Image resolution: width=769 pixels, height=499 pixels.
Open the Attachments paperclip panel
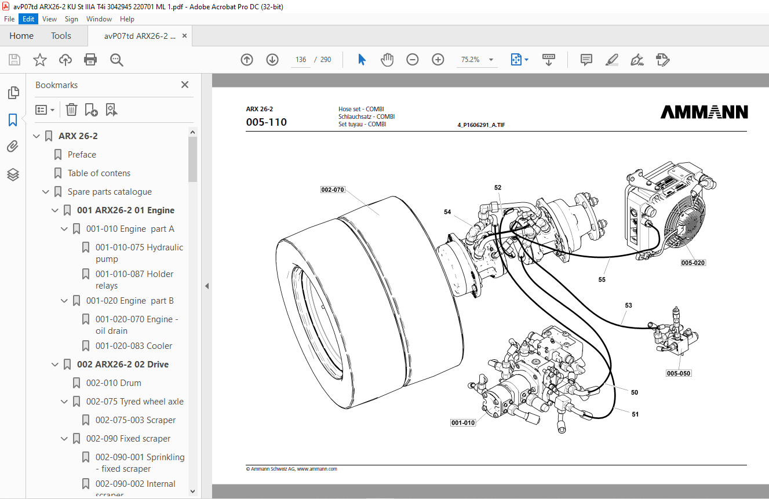[13, 147]
